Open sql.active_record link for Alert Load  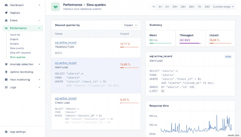click(x=66, y=63)
